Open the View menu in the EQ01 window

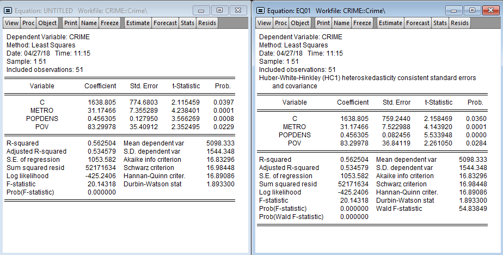(264, 23)
